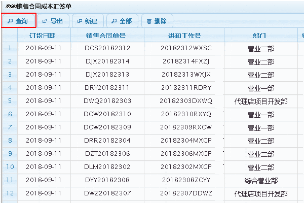Click contract number DCS20182312
Screen dimensions: 304x203
click(x=107, y=48)
